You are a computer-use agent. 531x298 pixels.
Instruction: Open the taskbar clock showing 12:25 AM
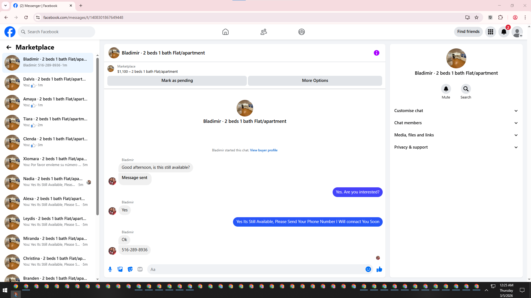(506, 290)
